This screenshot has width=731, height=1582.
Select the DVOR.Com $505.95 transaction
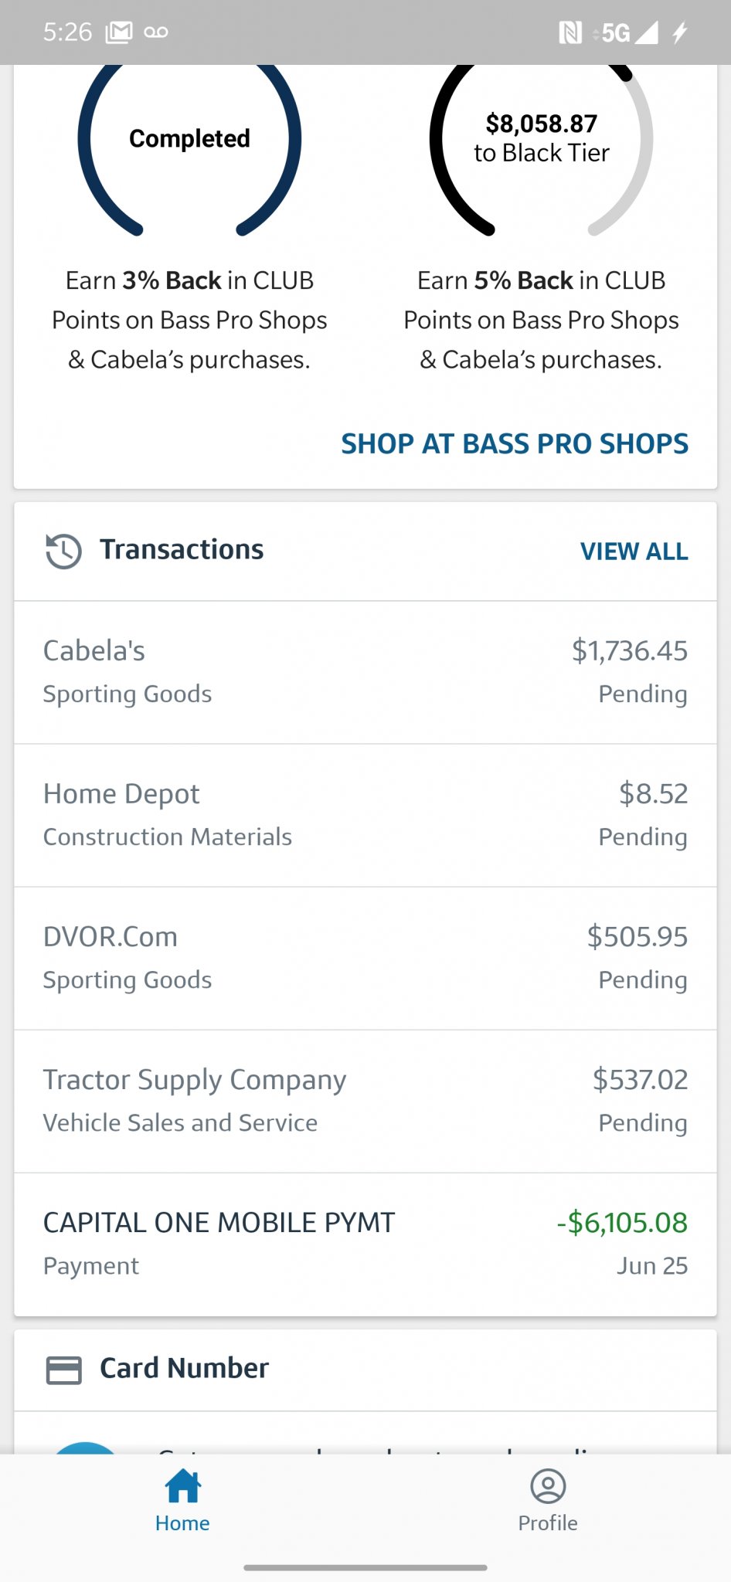[365, 958]
